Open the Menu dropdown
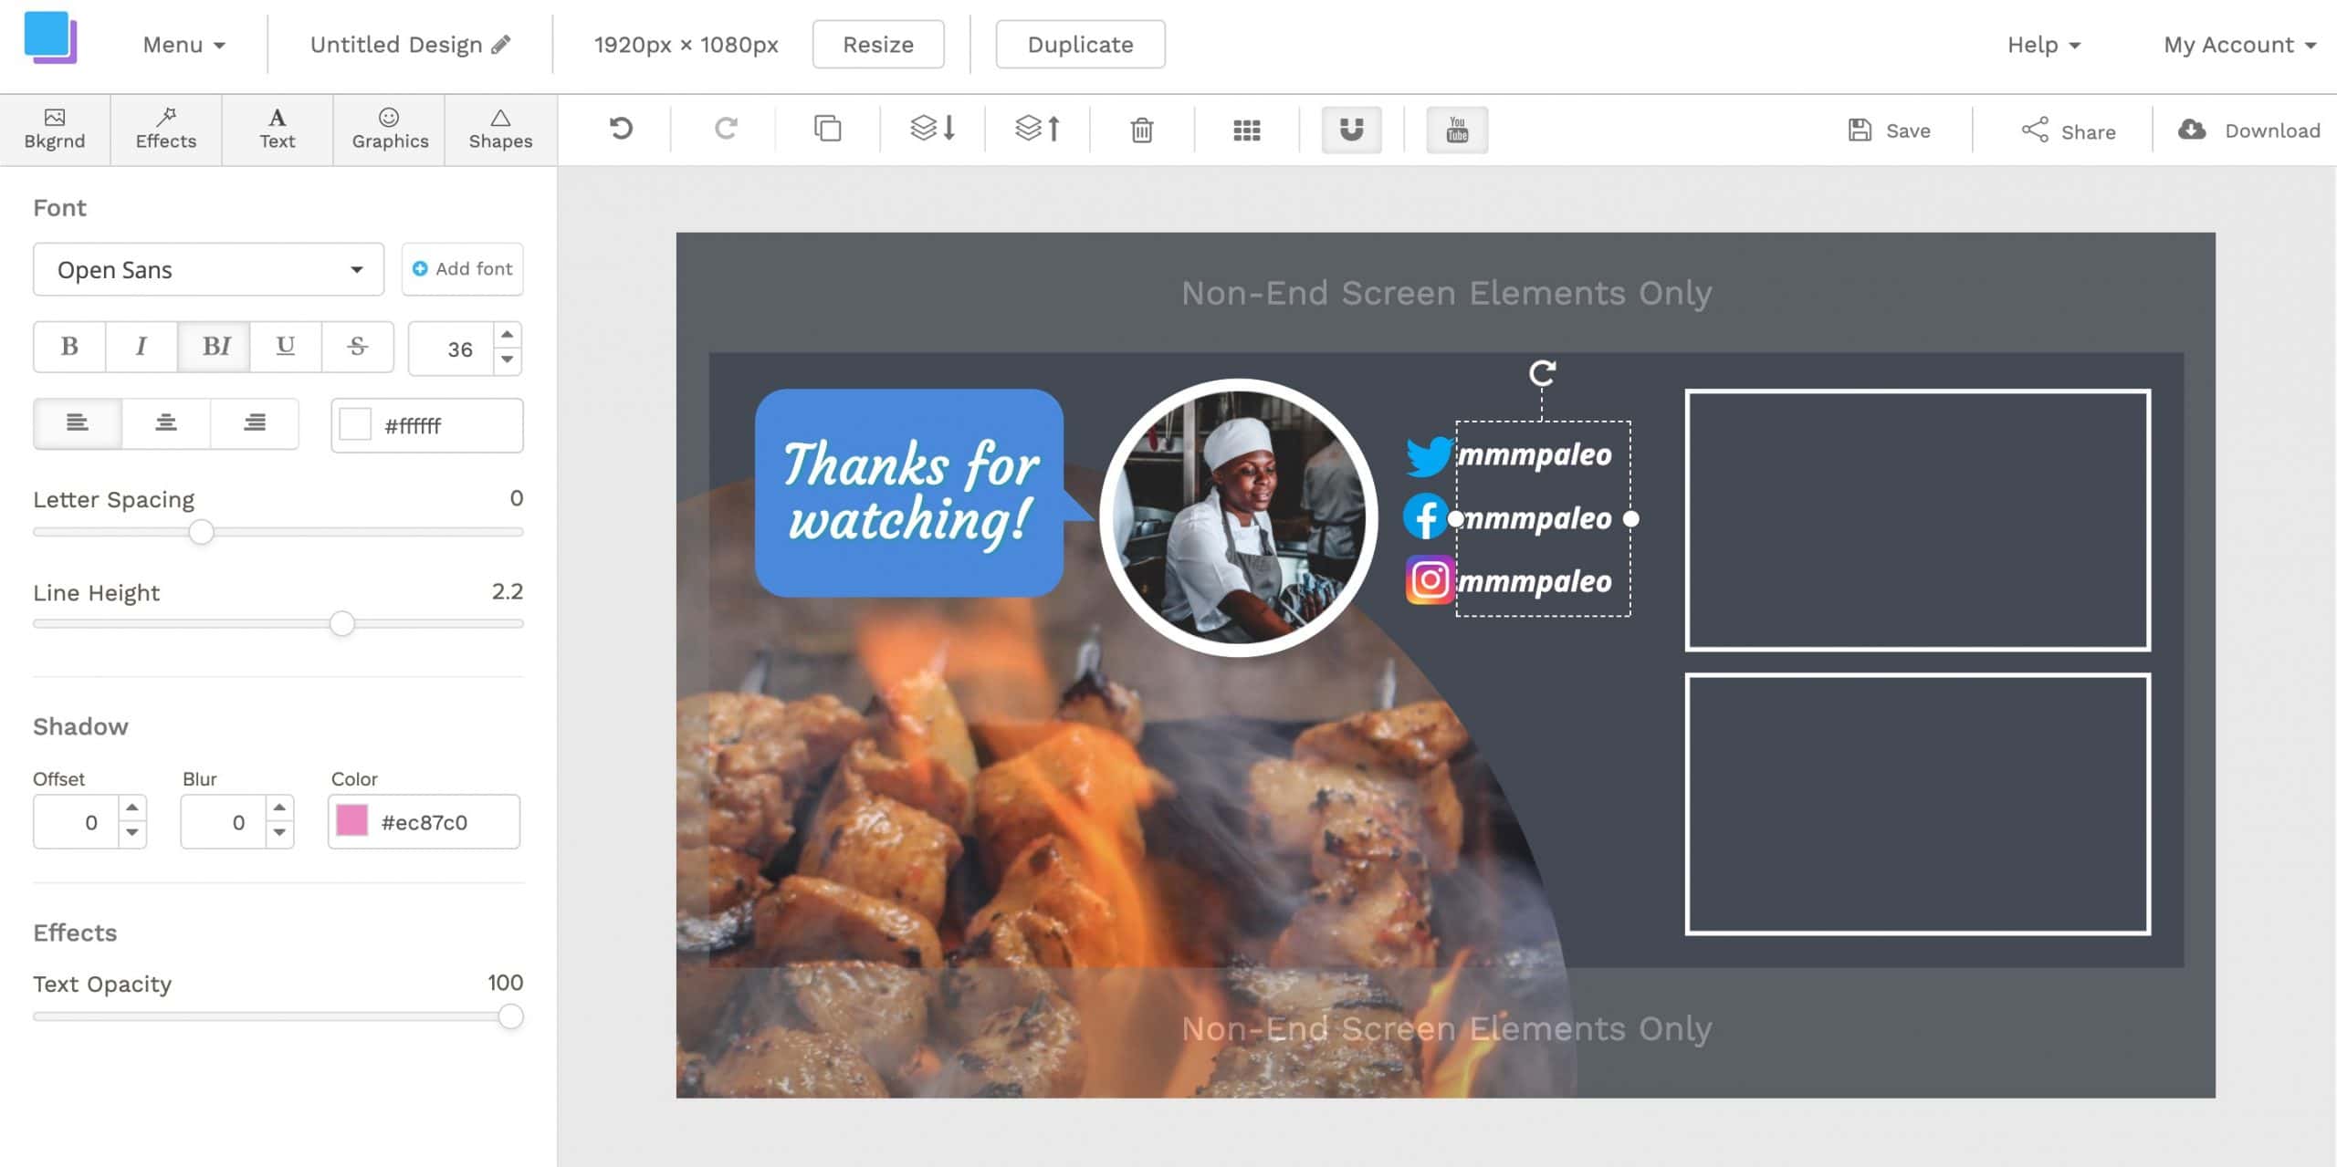Image resolution: width=2337 pixels, height=1167 pixels. point(183,45)
